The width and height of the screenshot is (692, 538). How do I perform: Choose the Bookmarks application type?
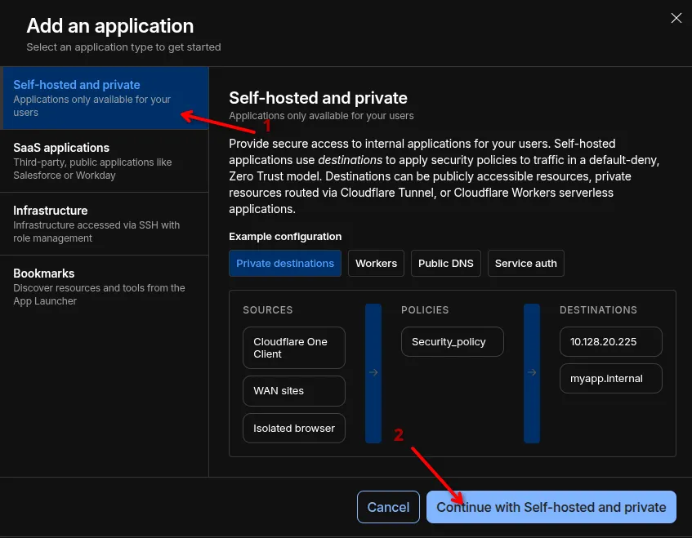tap(105, 287)
